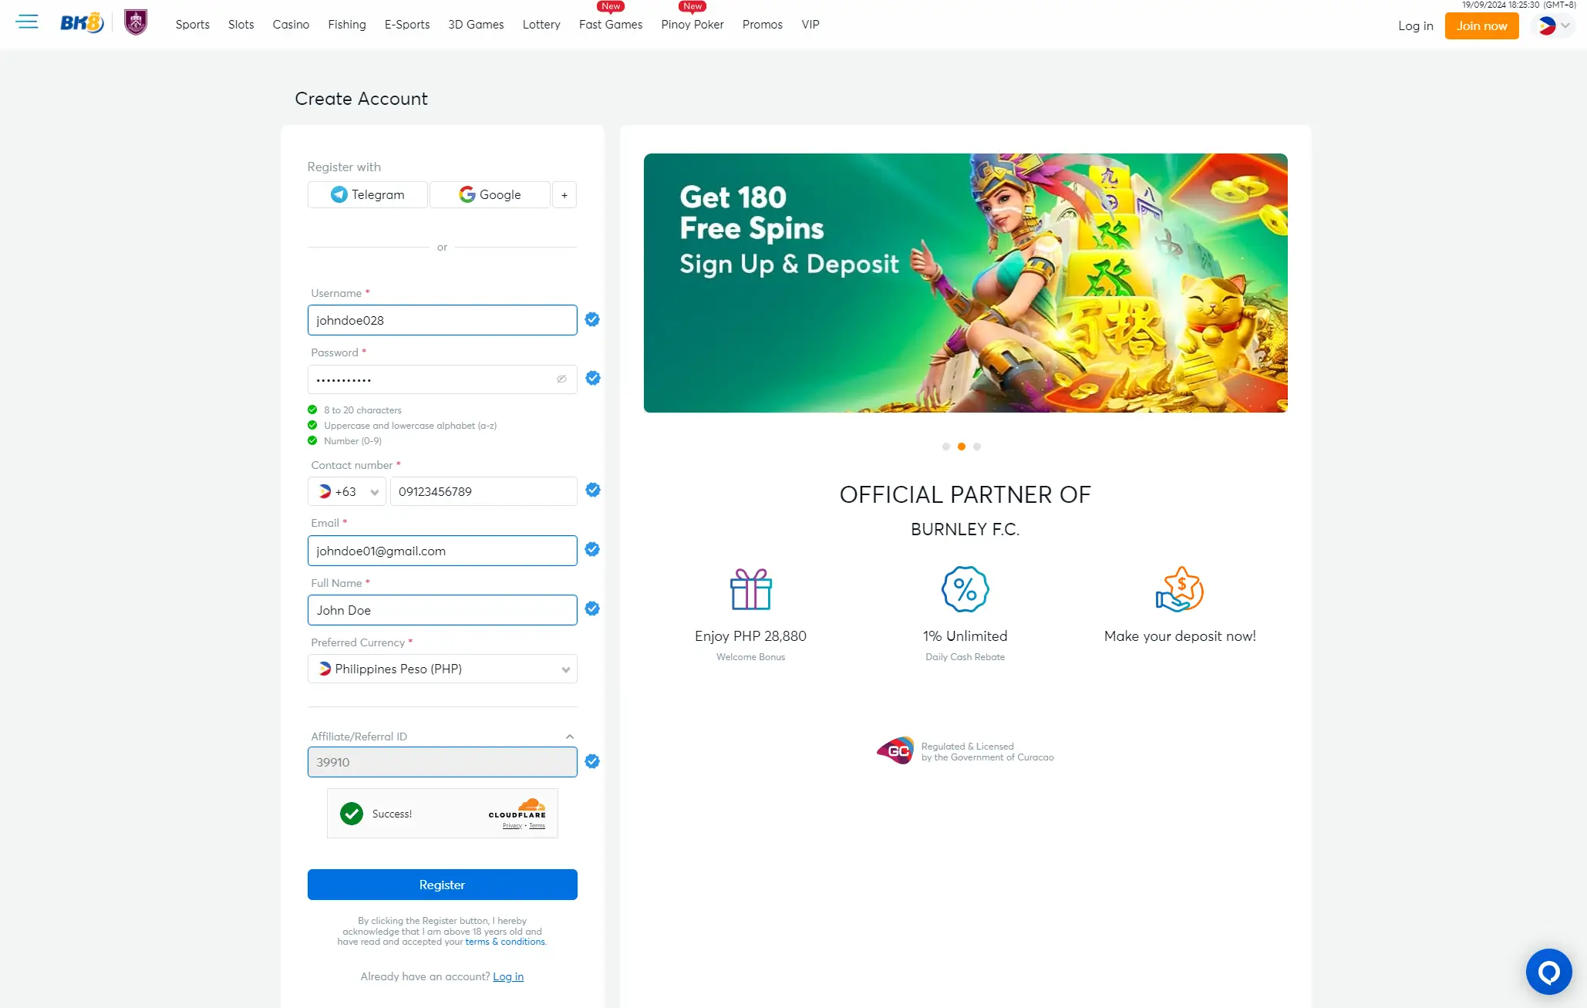
Task: Open the Promos menu tab
Action: tap(762, 25)
